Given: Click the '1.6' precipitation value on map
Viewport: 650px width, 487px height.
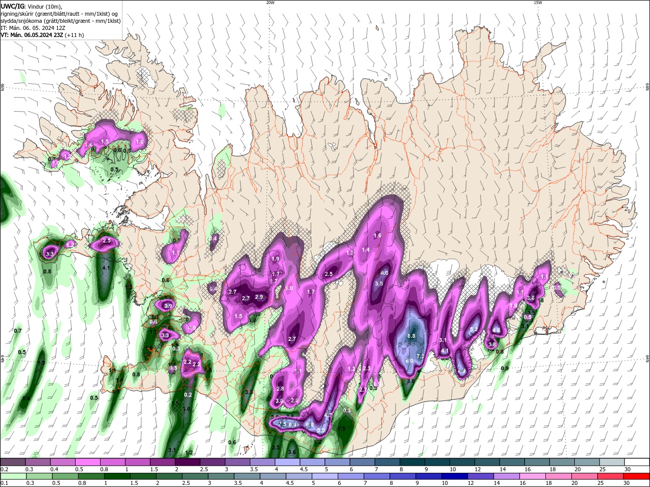Looking at the screenshot, I should pos(377,235).
